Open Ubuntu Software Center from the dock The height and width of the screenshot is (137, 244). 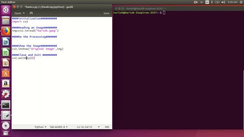pyautogui.click(x=6, y=73)
